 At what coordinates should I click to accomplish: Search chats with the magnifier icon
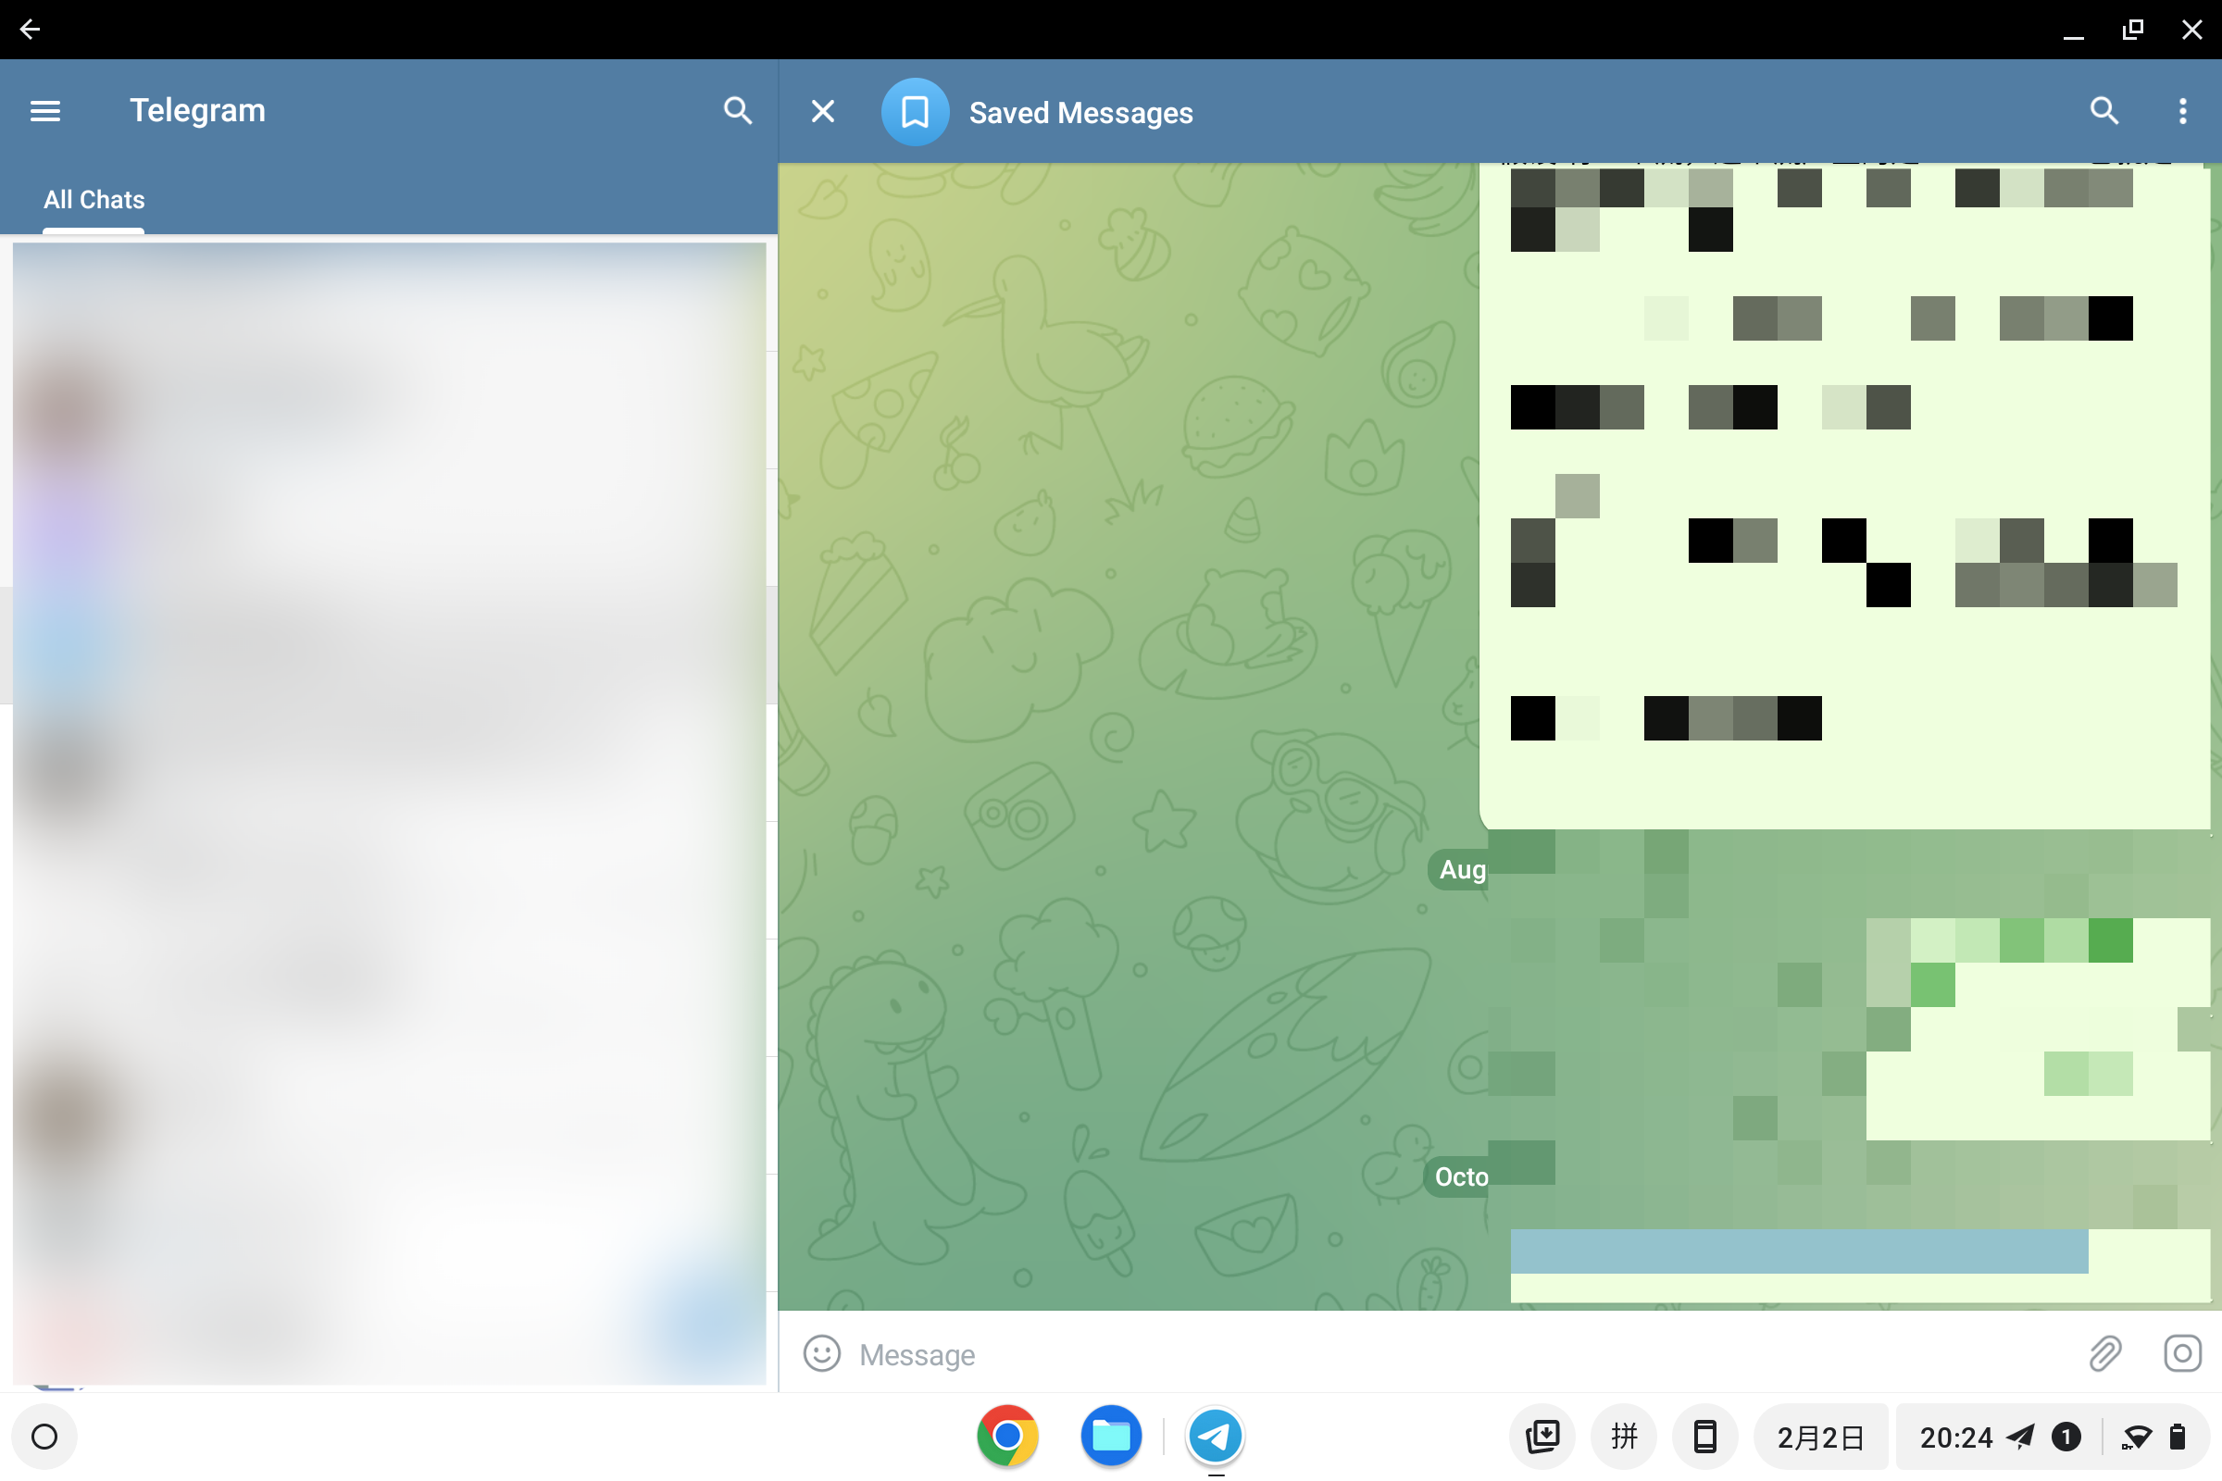pos(739,110)
